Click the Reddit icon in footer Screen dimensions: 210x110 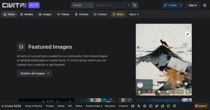coord(162,106)
